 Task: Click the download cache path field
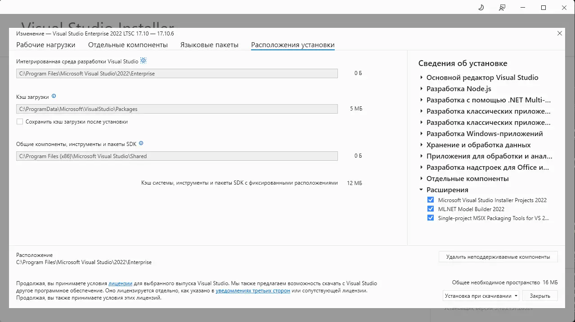click(177, 109)
